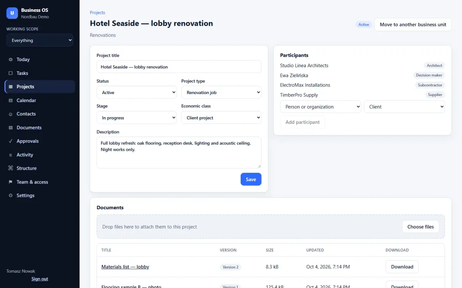Open Documents from the sidebar
The height and width of the screenshot is (288, 462).
(40, 127)
